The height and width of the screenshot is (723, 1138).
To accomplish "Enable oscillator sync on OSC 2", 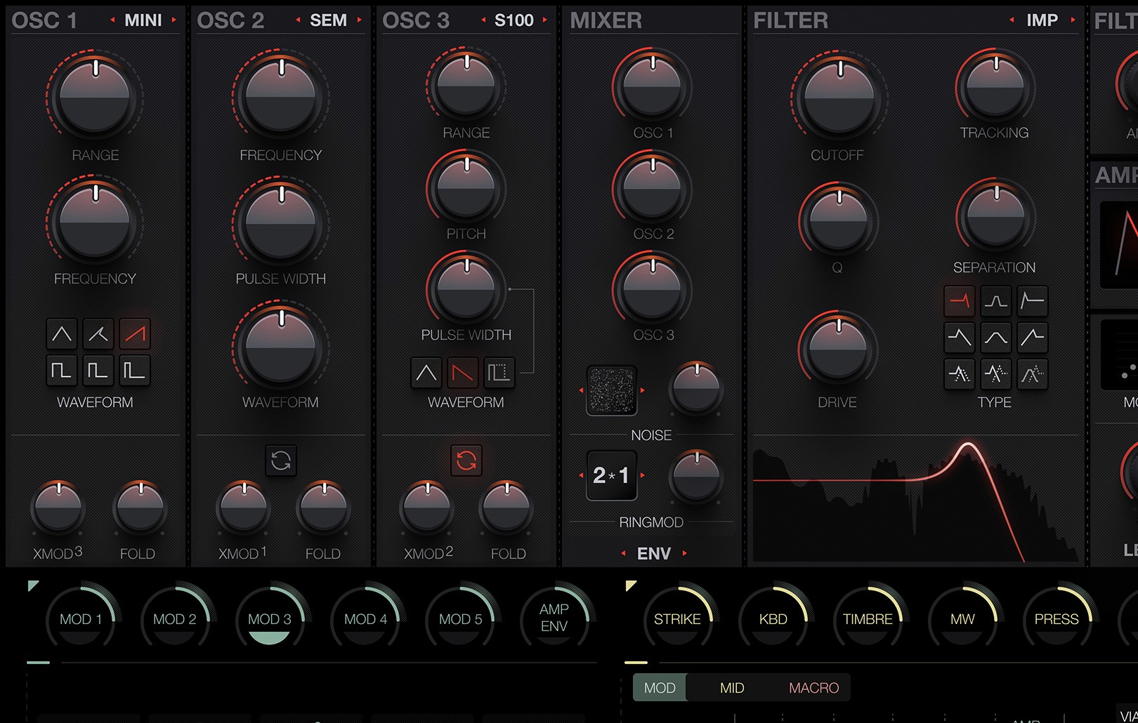I will [x=281, y=461].
